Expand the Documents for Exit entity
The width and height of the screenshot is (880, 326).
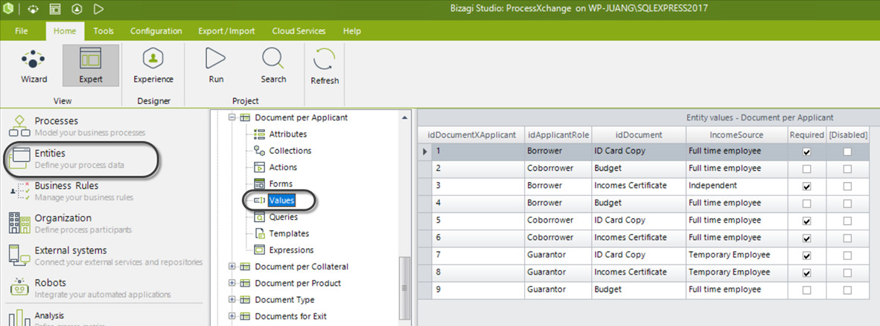(232, 316)
